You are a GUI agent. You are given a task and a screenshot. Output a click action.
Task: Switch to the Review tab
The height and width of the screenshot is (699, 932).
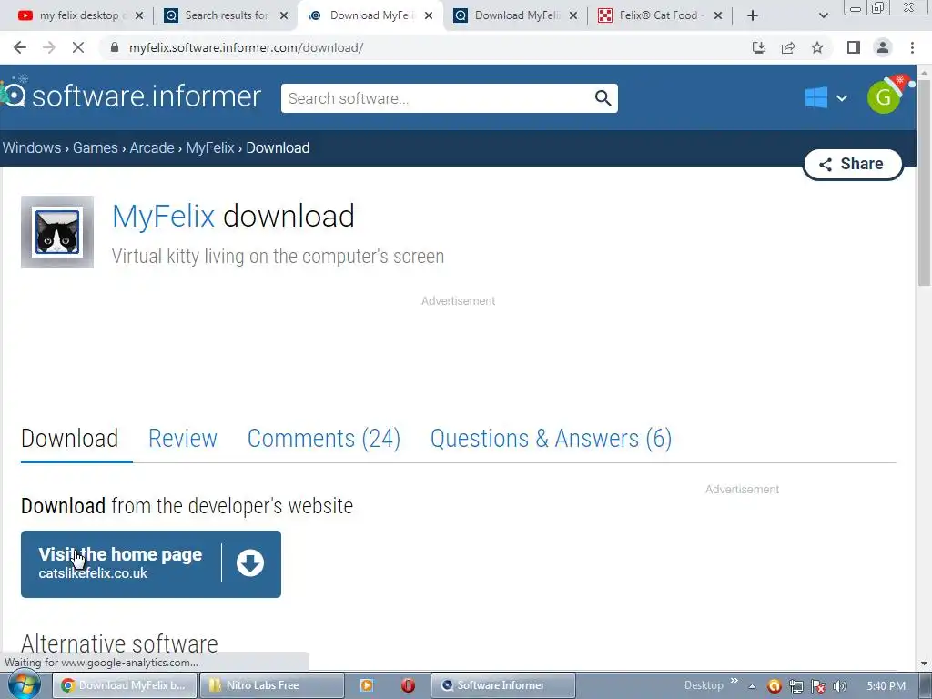click(x=182, y=439)
